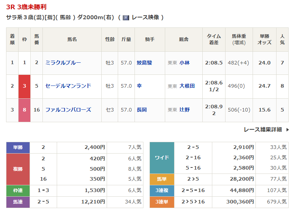
Task: Select horse セーデルマンランド link
Action: tap(68, 86)
